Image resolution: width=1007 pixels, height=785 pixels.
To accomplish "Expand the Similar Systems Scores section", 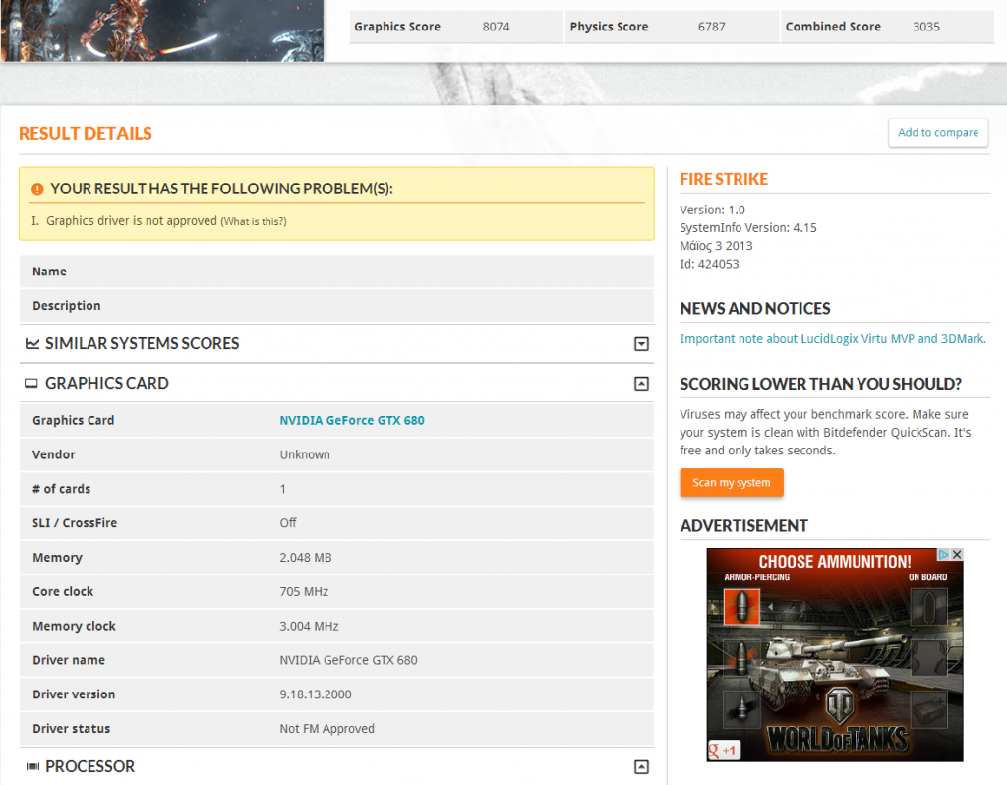I will (x=641, y=344).
